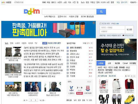
Task: Open the Daum app icon at top left
Action: [x=3, y=2]
